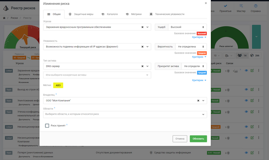The height and width of the screenshot is (160, 269).
Task: Click the Отмена button
Action: [x=180, y=139]
